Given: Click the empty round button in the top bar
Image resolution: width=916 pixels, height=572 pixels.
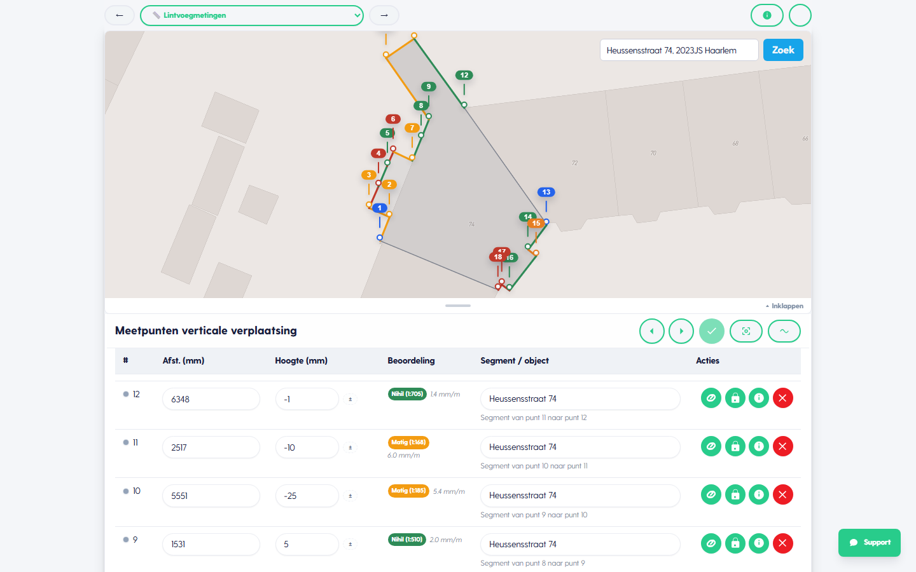Looking at the screenshot, I should (x=800, y=15).
